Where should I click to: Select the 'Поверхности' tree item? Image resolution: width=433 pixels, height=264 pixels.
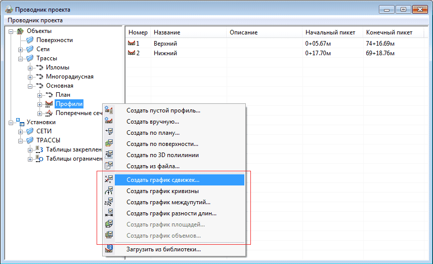coord(54,40)
